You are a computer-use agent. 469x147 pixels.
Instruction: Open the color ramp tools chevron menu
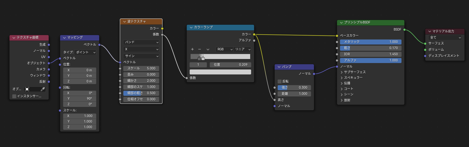(x=208, y=49)
